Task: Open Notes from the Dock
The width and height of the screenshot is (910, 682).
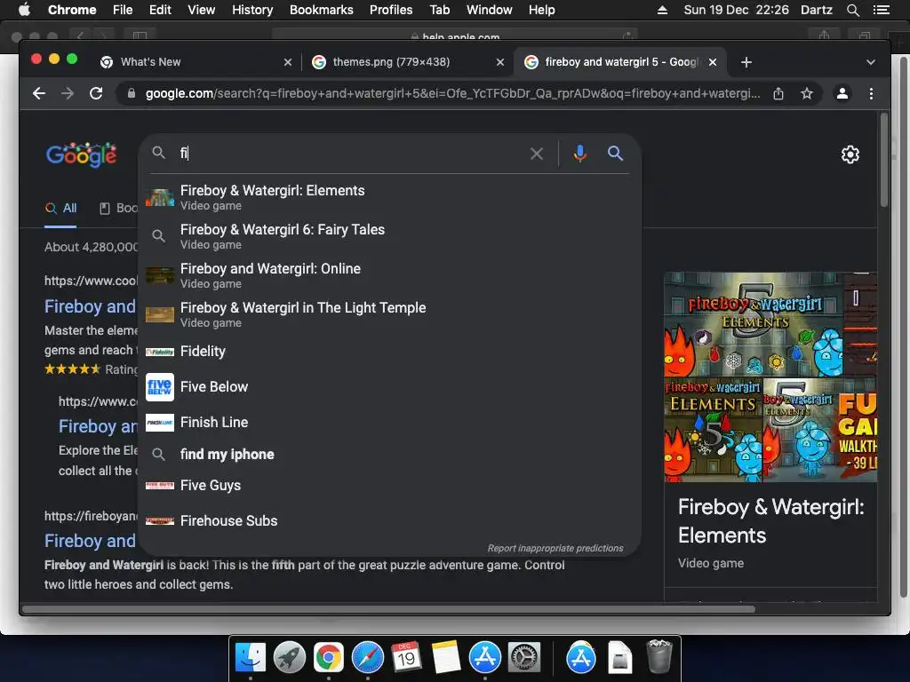Action: pos(446,658)
